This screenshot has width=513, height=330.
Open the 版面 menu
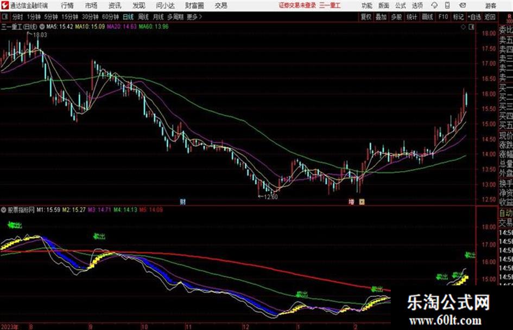tap(384, 5)
